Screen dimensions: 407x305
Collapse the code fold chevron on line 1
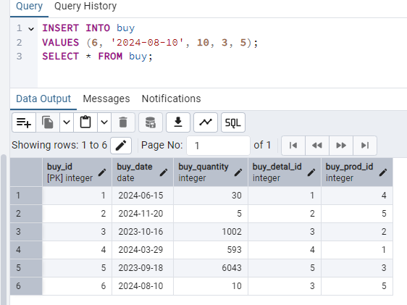(31, 29)
